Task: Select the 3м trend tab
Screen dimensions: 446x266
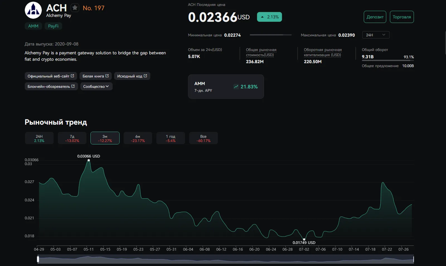Action: click(x=105, y=138)
